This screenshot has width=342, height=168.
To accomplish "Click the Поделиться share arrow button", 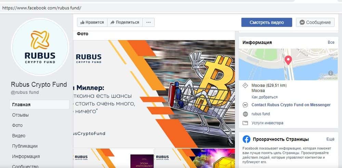I will pos(125,22).
